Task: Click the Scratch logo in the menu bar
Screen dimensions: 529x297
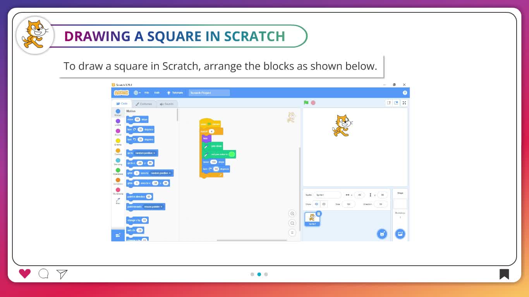Action: coord(121,93)
